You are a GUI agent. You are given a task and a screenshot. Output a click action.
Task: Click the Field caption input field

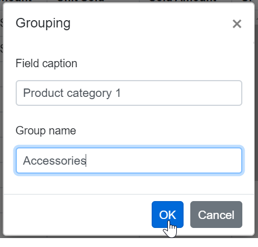point(129,93)
